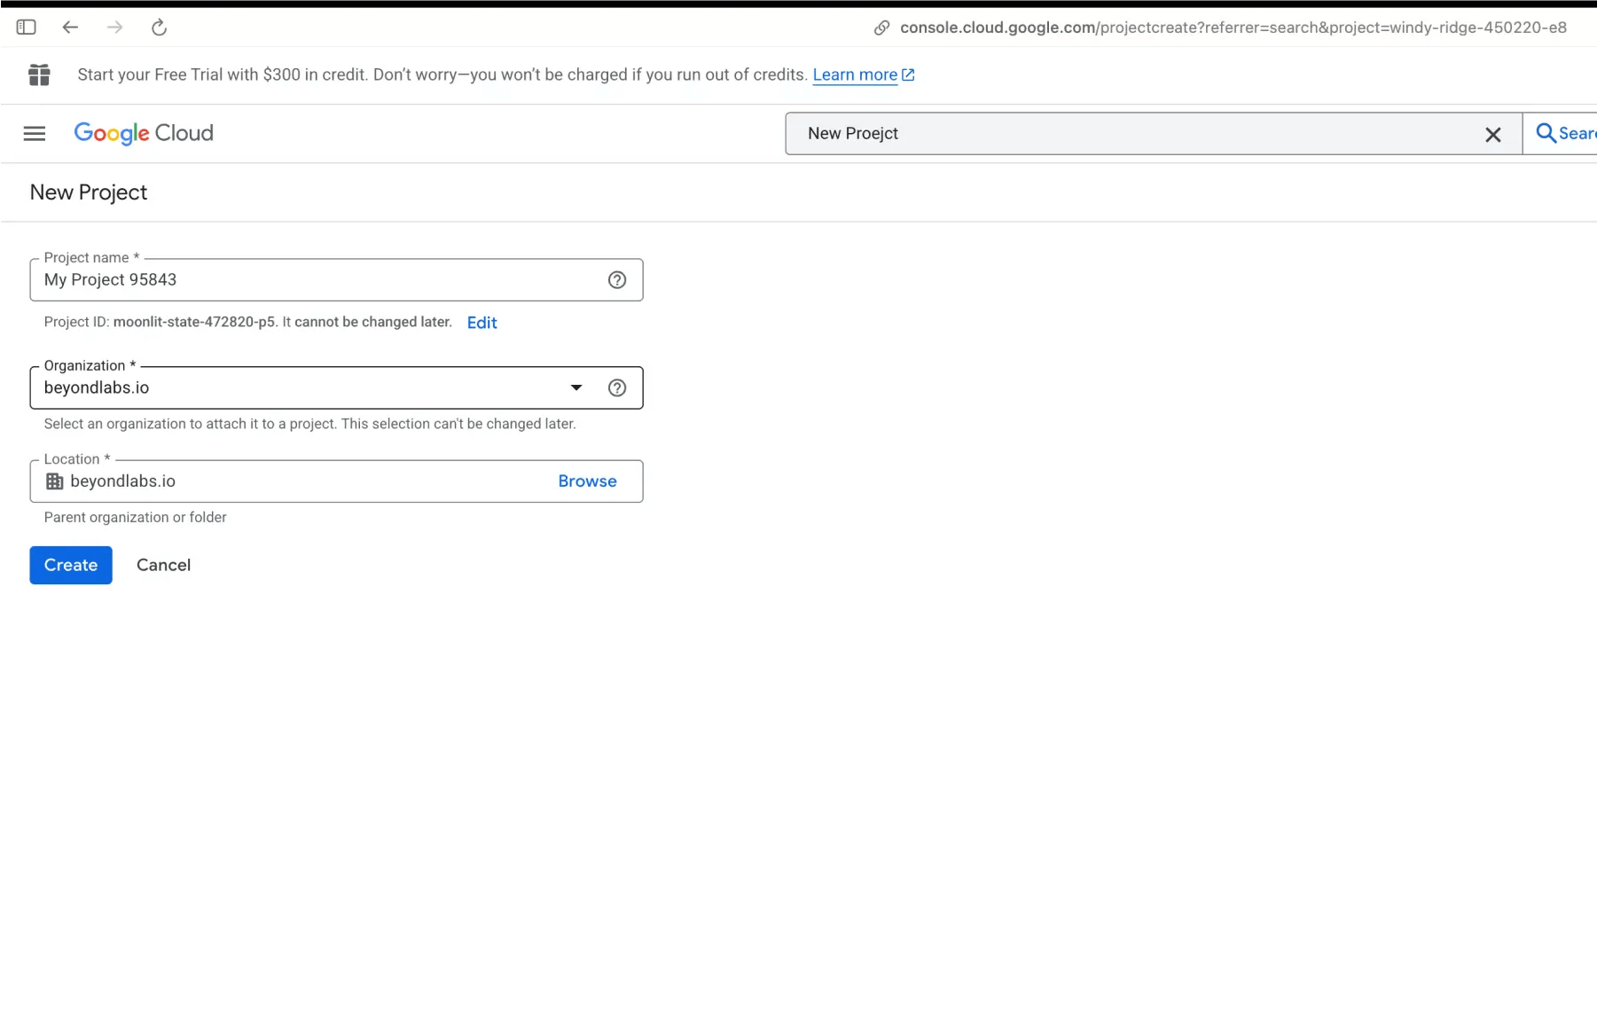
Task: Clear the search box with the X icon
Action: click(1493, 134)
